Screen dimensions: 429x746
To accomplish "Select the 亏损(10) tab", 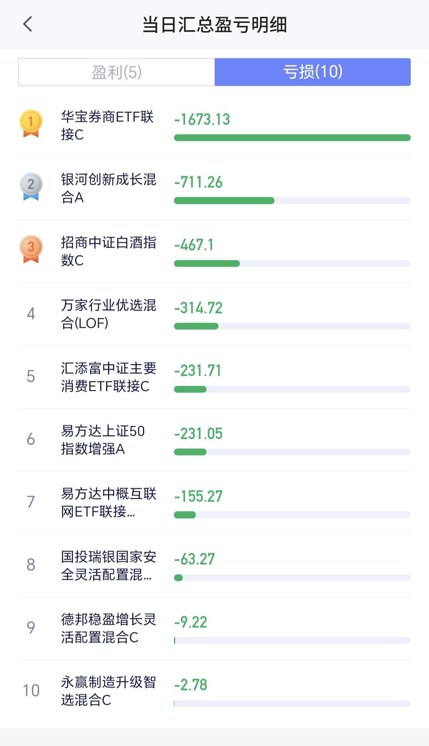I will [x=313, y=72].
